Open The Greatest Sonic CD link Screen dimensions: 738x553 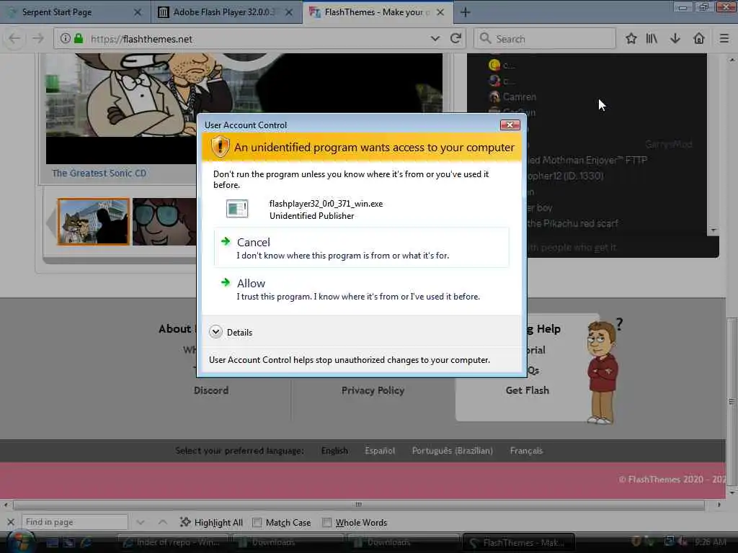click(99, 173)
